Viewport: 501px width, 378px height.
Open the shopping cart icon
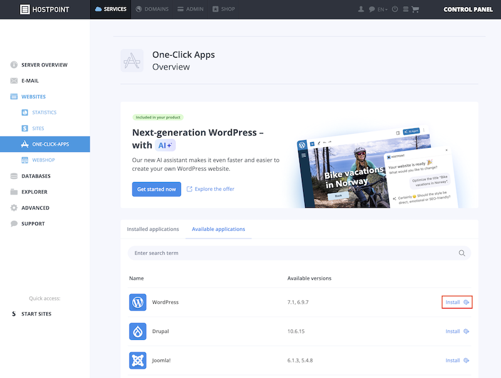[415, 9]
